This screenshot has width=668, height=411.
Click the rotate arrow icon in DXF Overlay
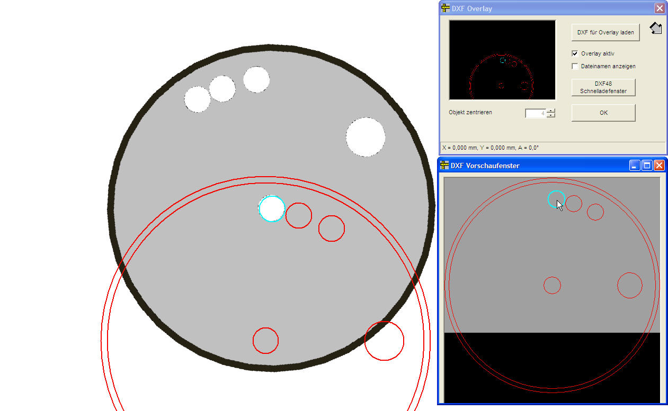(x=655, y=29)
